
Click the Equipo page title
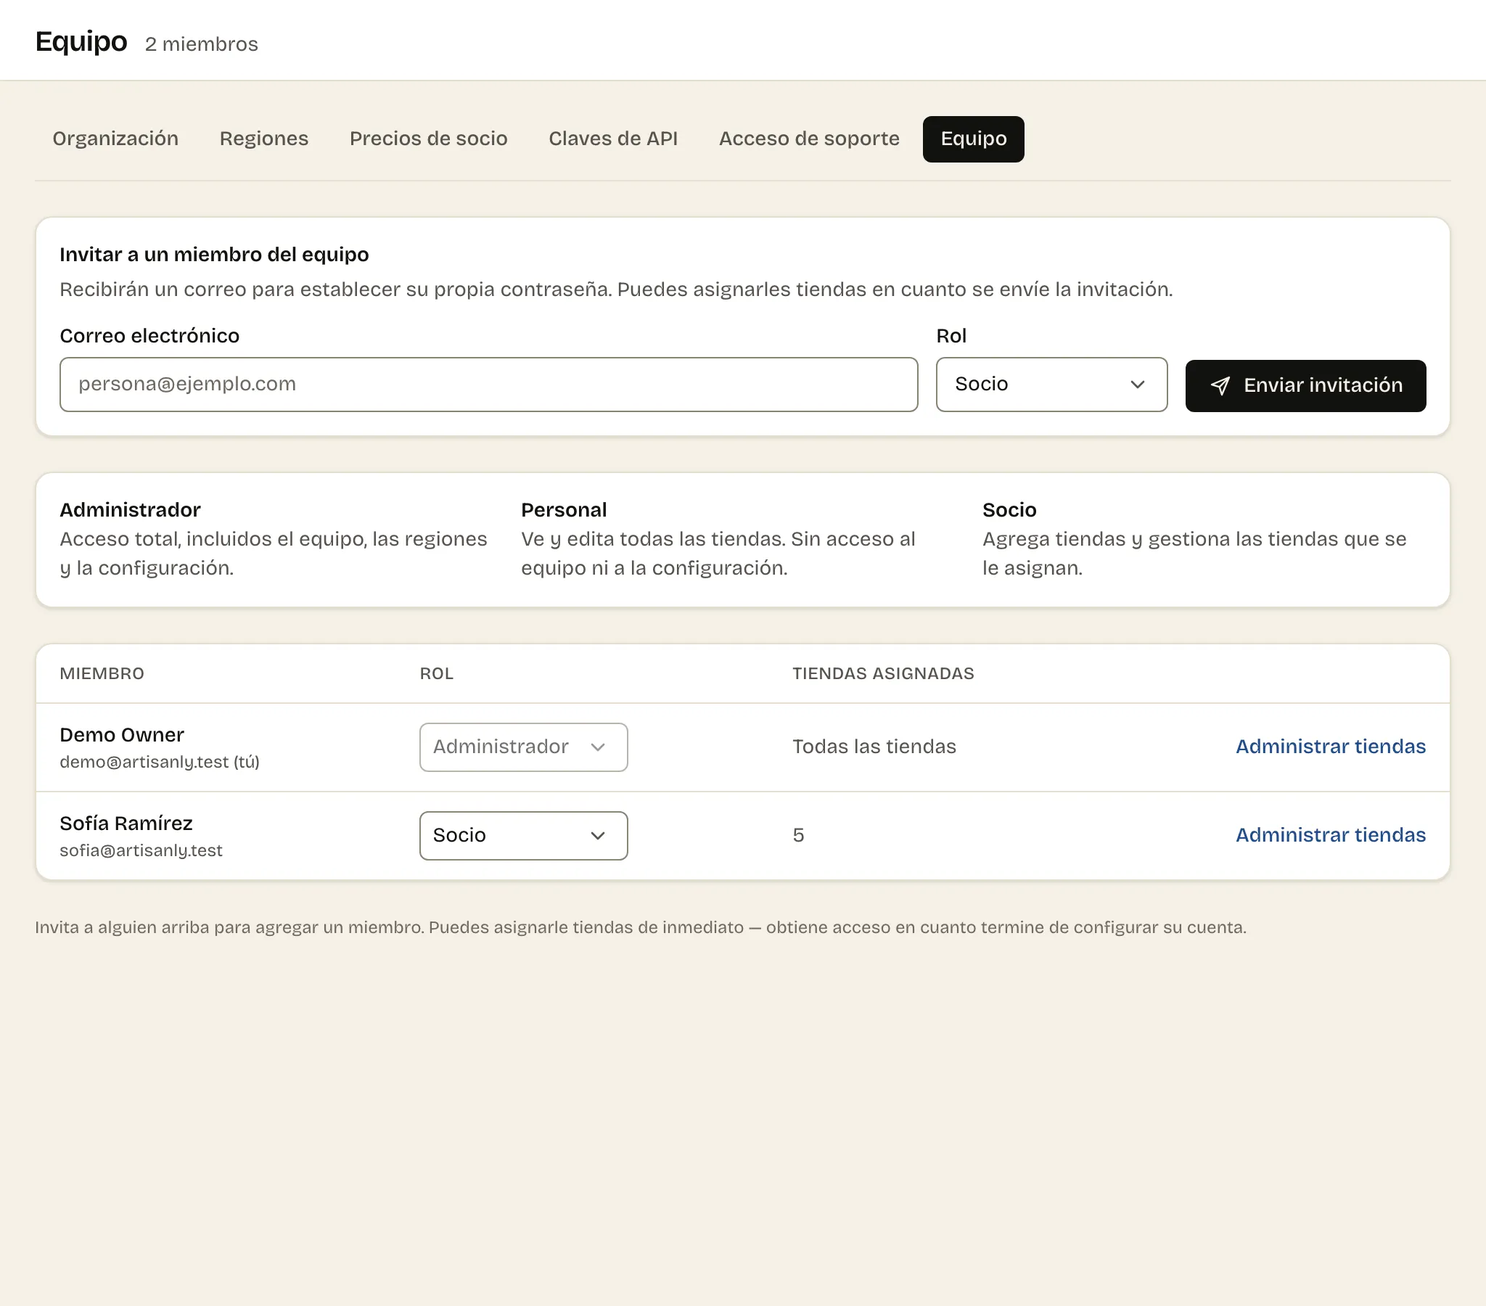tap(81, 41)
